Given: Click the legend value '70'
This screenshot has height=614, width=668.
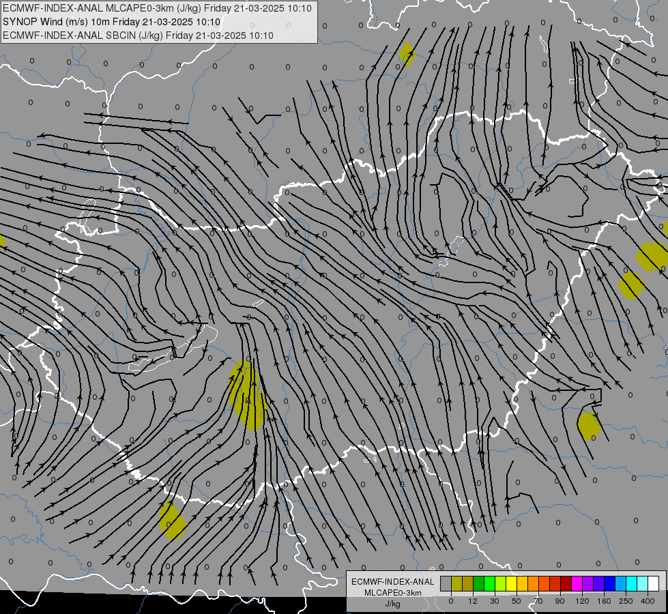Looking at the screenshot, I should coord(538,601).
